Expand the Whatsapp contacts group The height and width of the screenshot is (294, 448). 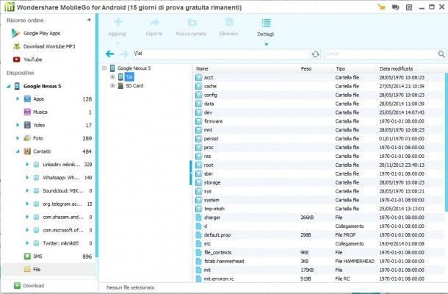tap(27, 178)
